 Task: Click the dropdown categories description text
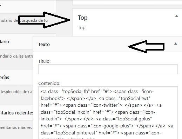pyautogui.click(x=16, y=92)
